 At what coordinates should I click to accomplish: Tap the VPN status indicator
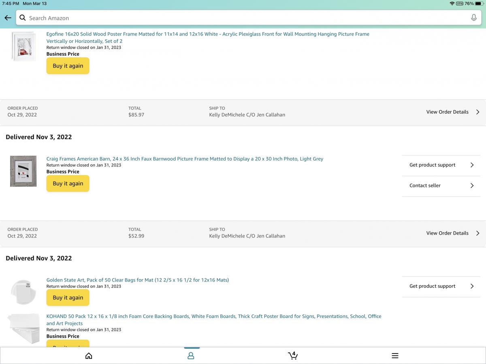click(459, 3)
